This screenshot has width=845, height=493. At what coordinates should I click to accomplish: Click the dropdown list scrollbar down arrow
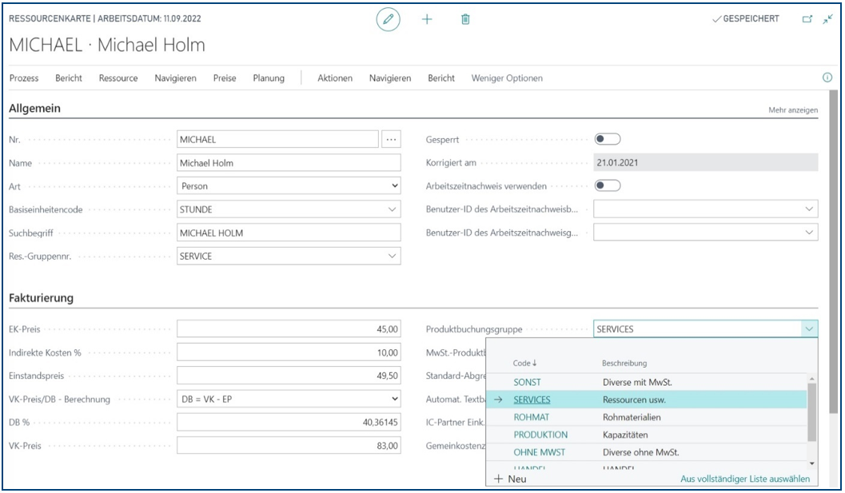(x=812, y=463)
